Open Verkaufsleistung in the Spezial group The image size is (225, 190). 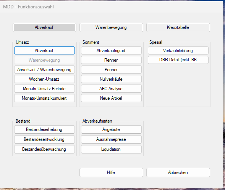[178, 51]
